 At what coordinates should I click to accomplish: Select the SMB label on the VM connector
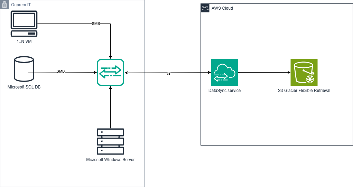[96, 24]
